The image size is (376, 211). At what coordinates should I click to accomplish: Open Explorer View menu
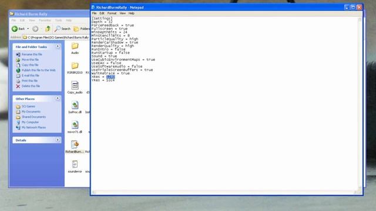[x=32, y=21]
